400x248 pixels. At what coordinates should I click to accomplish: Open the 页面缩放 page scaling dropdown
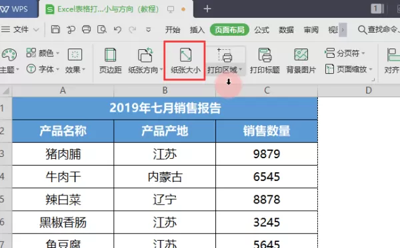(x=349, y=69)
